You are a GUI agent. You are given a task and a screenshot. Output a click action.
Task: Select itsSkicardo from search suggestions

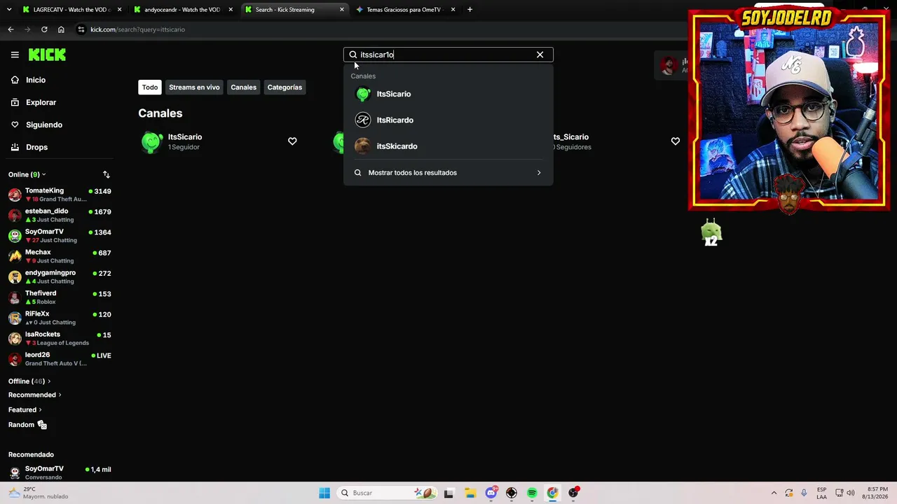coord(448,146)
